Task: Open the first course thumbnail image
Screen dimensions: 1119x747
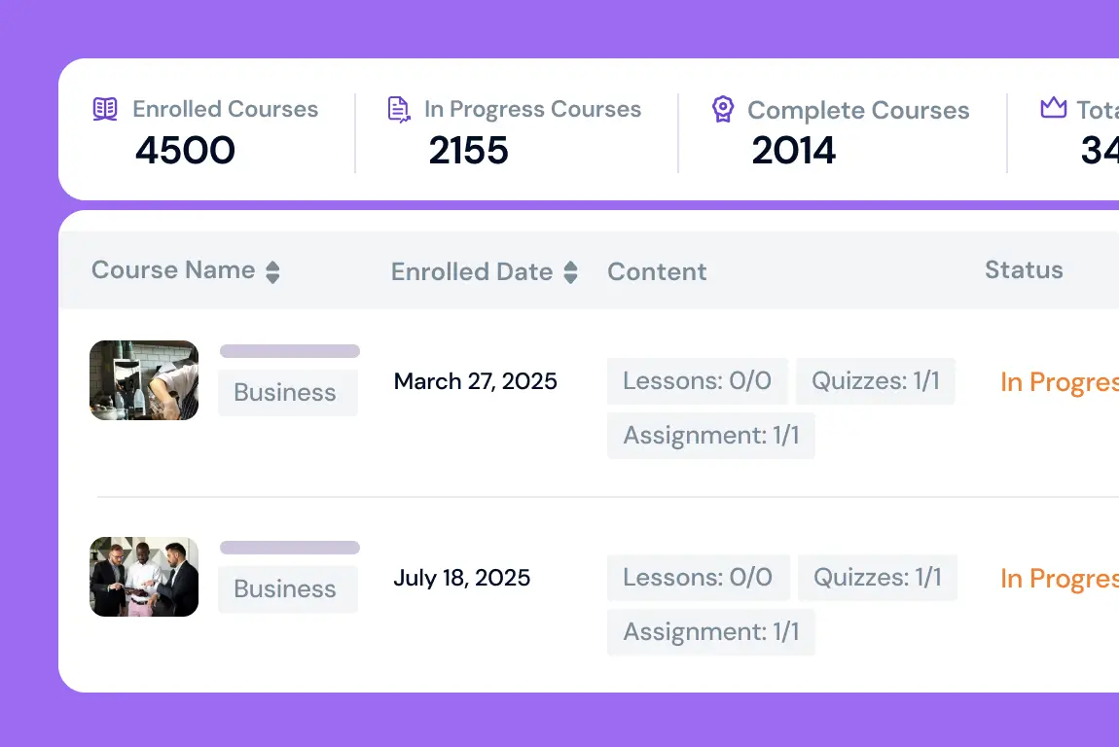Action: tap(144, 380)
